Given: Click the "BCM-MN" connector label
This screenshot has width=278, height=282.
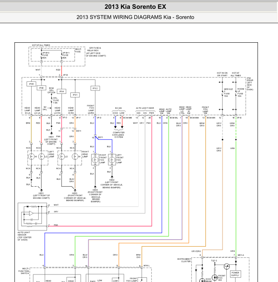Looking at the screenshot, I should click(x=211, y=118).
